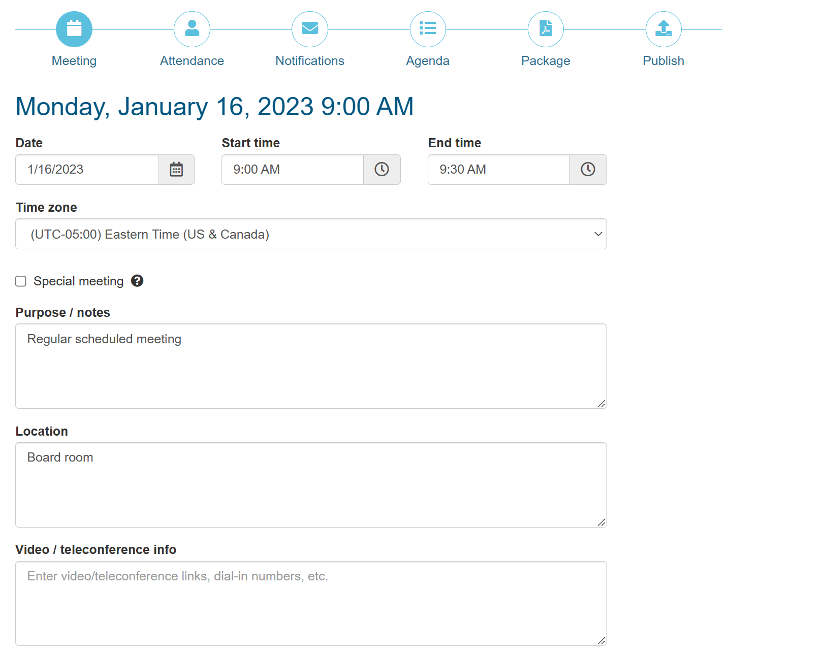Open the date picker calendar icon
The width and height of the screenshot is (828, 654).
tap(176, 170)
